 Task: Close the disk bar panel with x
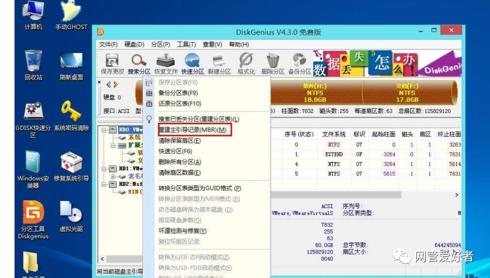(x=100, y=82)
